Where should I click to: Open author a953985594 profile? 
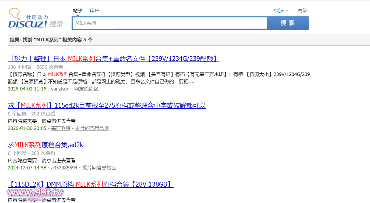[x=64, y=168]
